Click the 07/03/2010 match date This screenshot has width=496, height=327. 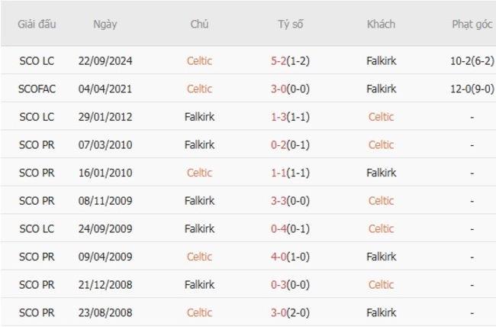tap(105, 144)
